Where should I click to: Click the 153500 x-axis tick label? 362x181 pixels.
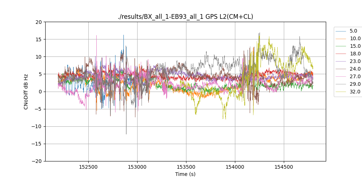(186, 168)
